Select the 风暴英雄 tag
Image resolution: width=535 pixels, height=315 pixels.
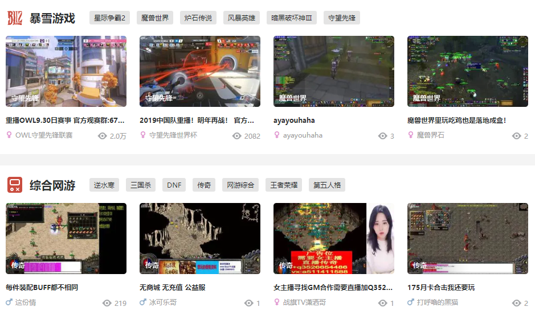click(242, 18)
